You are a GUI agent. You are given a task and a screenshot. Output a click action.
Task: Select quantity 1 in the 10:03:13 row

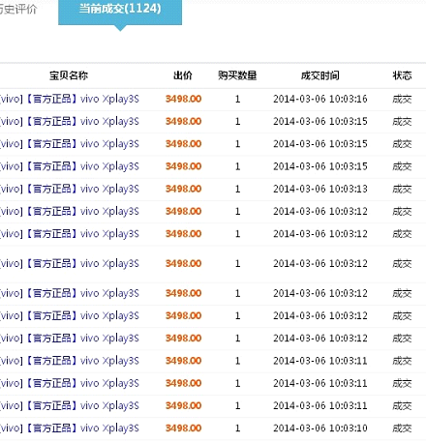[237, 189]
